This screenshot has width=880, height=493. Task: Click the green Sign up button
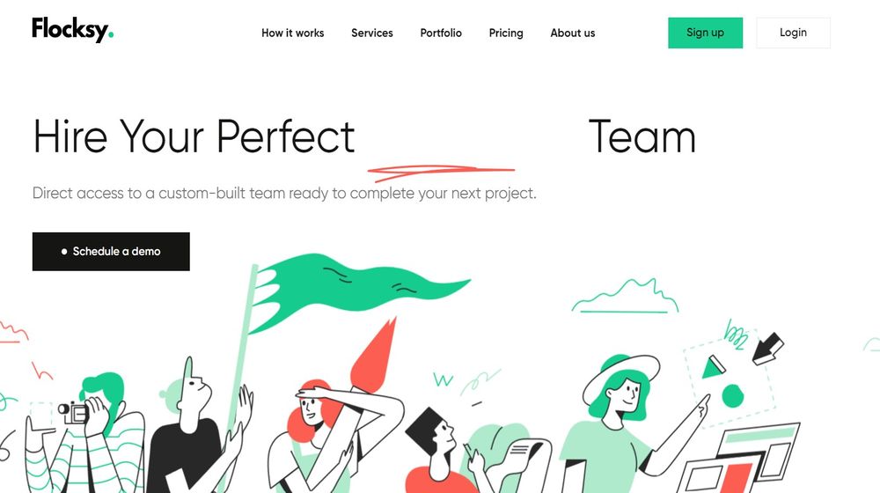705,33
